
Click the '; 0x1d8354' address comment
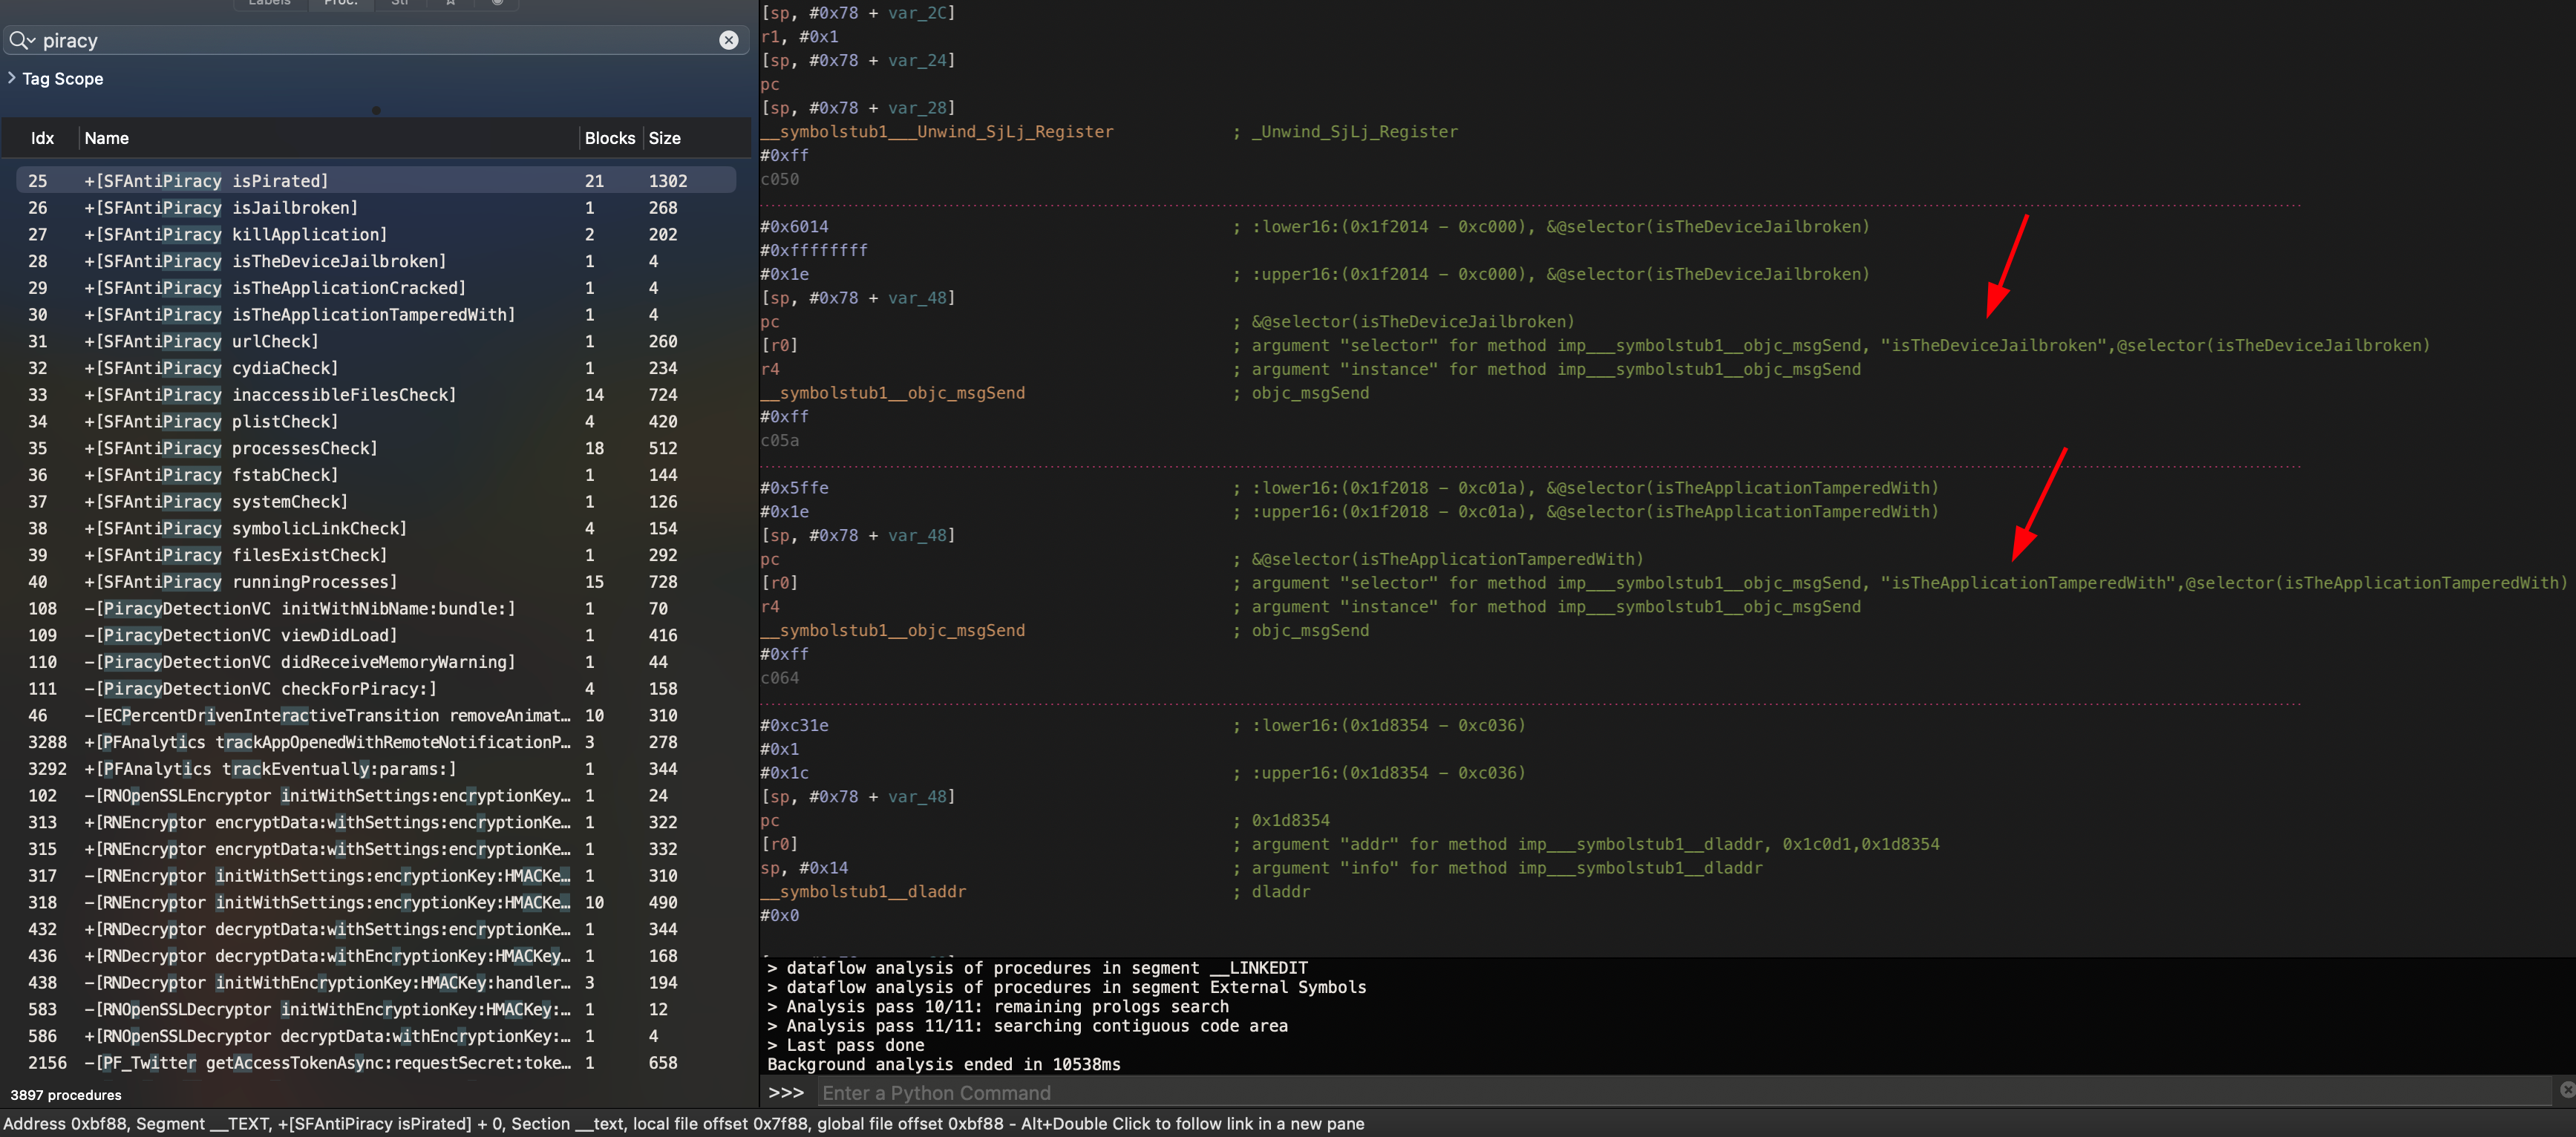[1281, 820]
